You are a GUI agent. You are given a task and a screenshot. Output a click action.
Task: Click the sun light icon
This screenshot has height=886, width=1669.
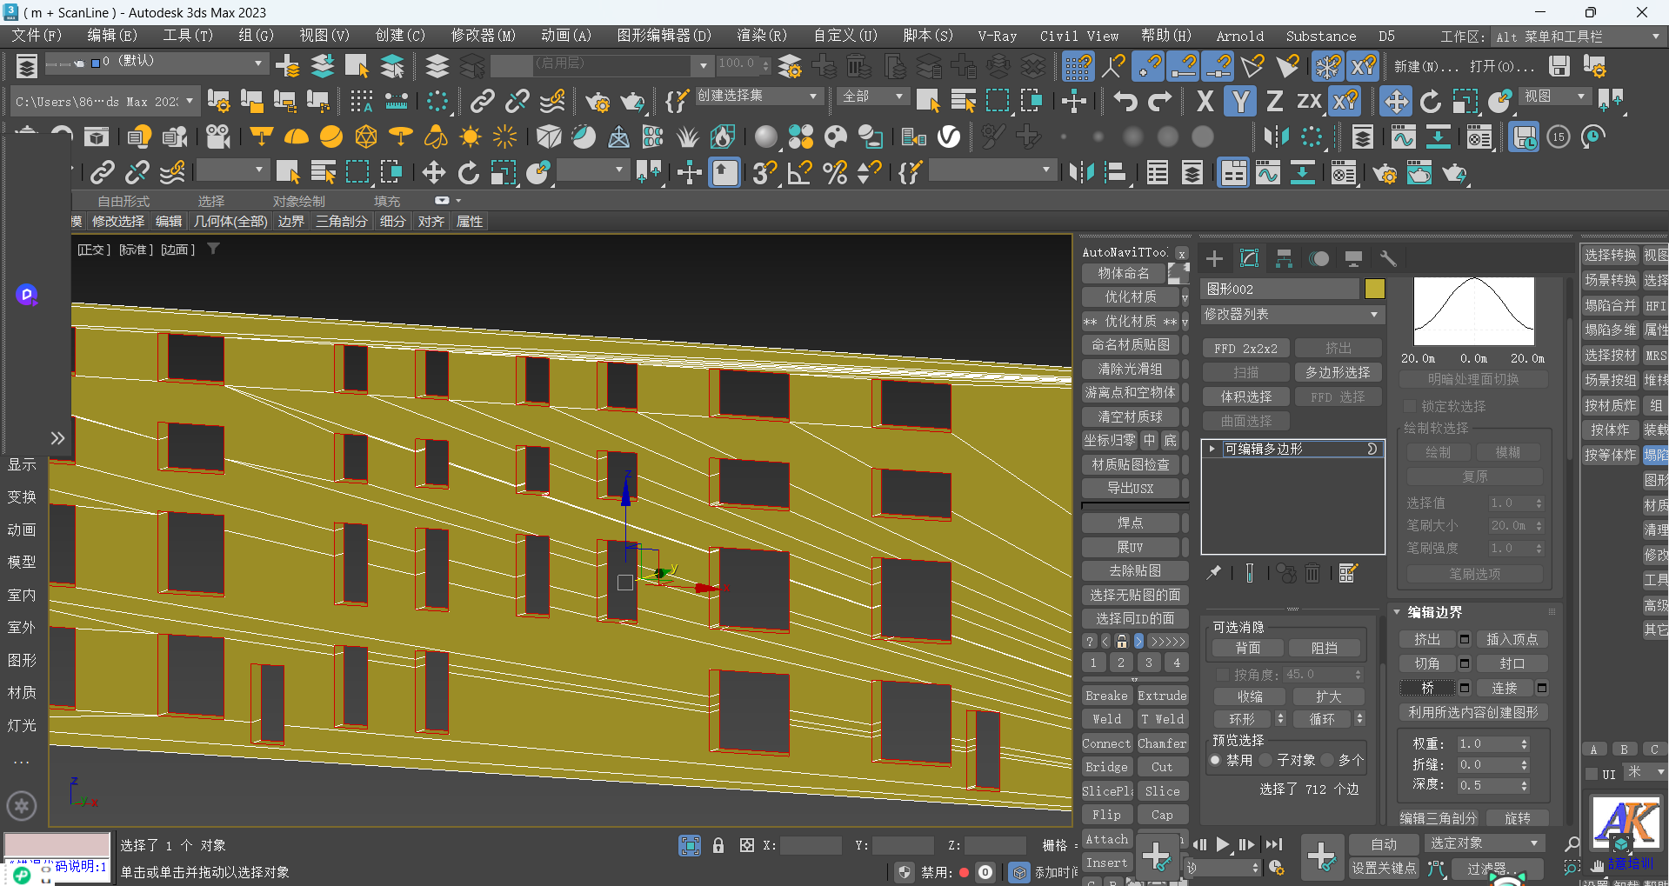[471, 137]
